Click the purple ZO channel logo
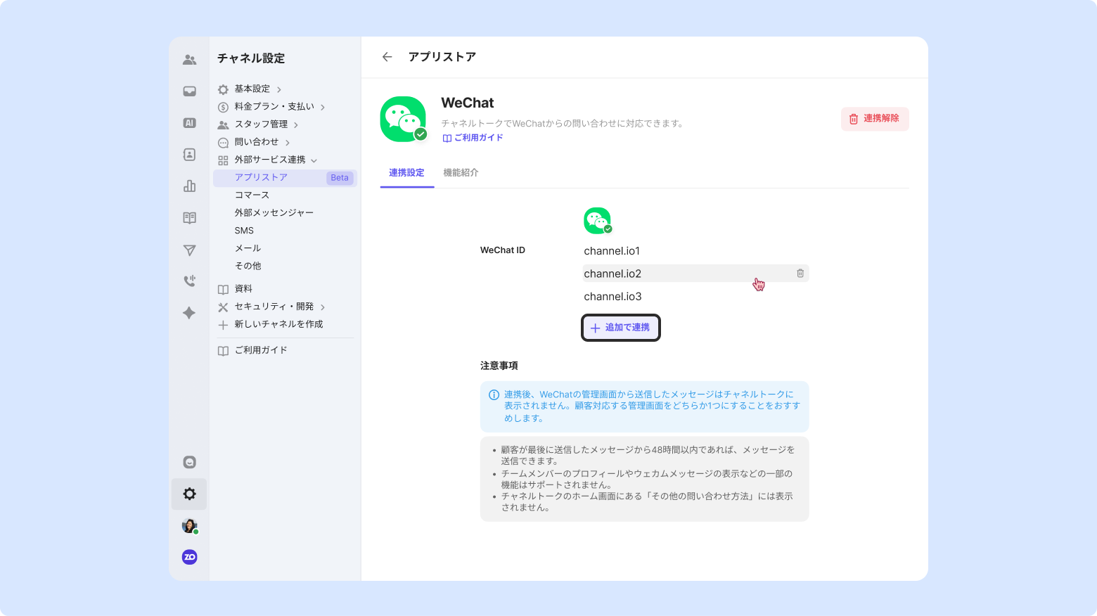The height and width of the screenshot is (616, 1097). coord(189,557)
